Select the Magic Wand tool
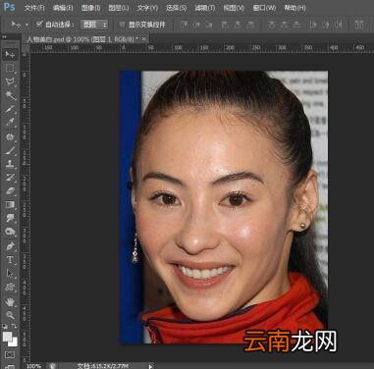 coord(10,95)
